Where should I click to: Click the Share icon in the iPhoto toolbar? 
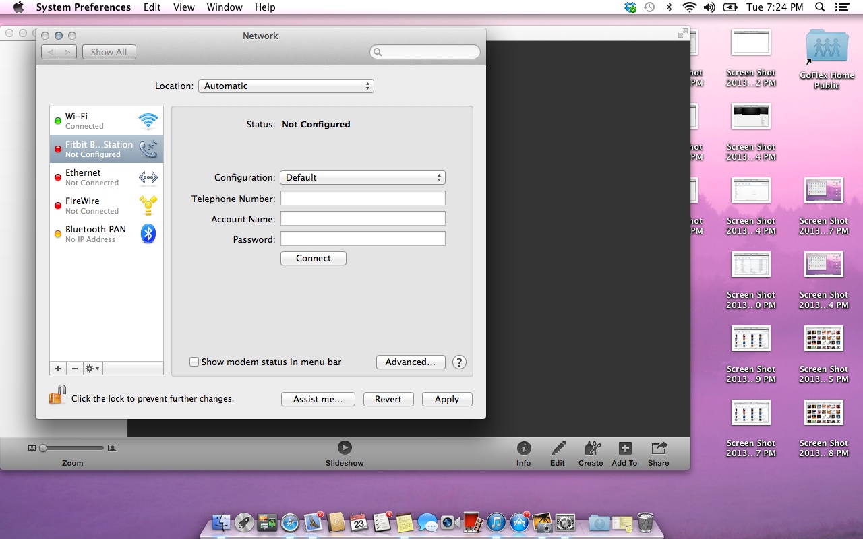pyautogui.click(x=658, y=453)
